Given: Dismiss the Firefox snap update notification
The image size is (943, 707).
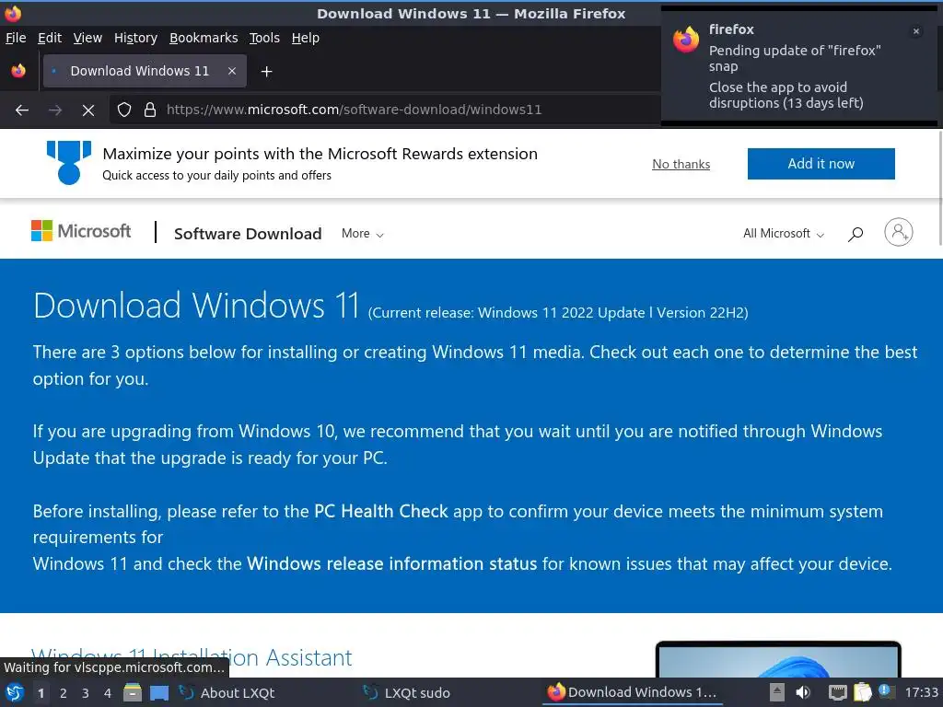Looking at the screenshot, I should (x=915, y=31).
